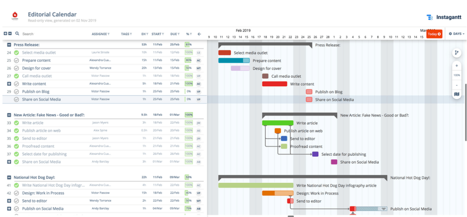
Task: Toggle completion of Select date for publishing
Action: click(x=16, y=154)
